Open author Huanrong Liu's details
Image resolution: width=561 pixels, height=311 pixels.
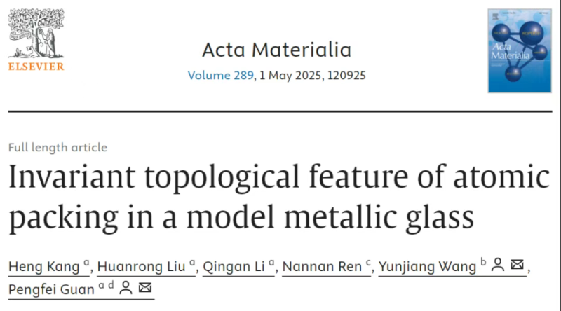(x=142, y=267)
